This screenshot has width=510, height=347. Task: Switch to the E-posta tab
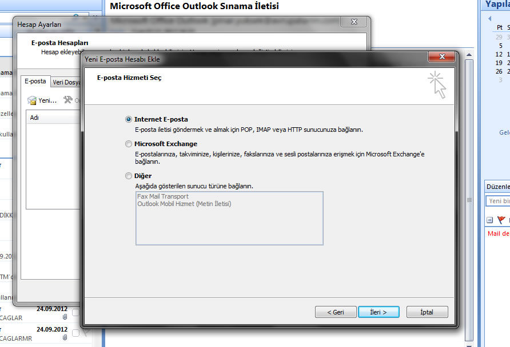[35, 82]
